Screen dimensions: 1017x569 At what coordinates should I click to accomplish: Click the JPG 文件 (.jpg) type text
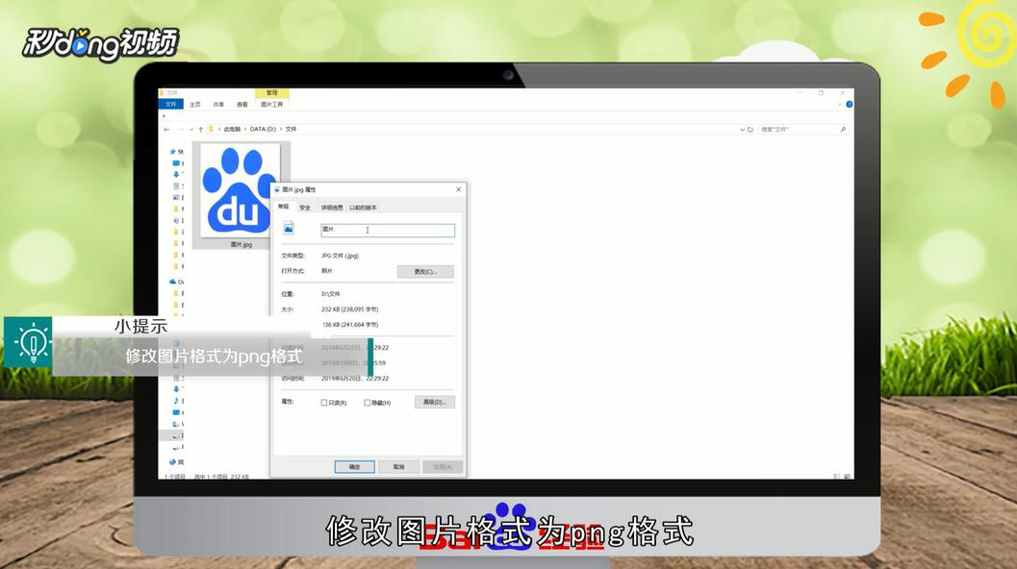pos(340,256)
